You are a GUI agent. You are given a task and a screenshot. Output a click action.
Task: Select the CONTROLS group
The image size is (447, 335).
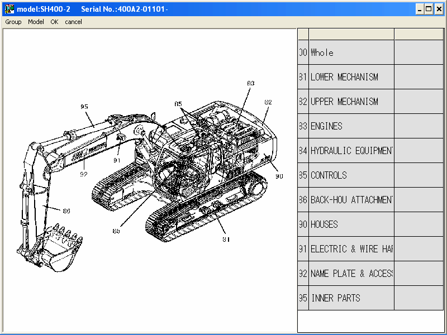[346, 175]
